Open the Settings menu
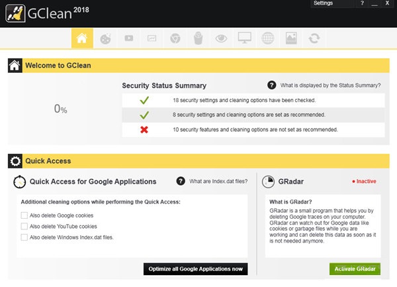397x287 pixels. [324, 3]
